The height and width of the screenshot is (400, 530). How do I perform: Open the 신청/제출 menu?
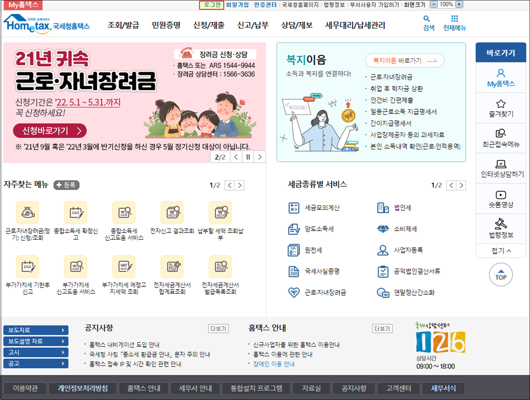(209, 25)
